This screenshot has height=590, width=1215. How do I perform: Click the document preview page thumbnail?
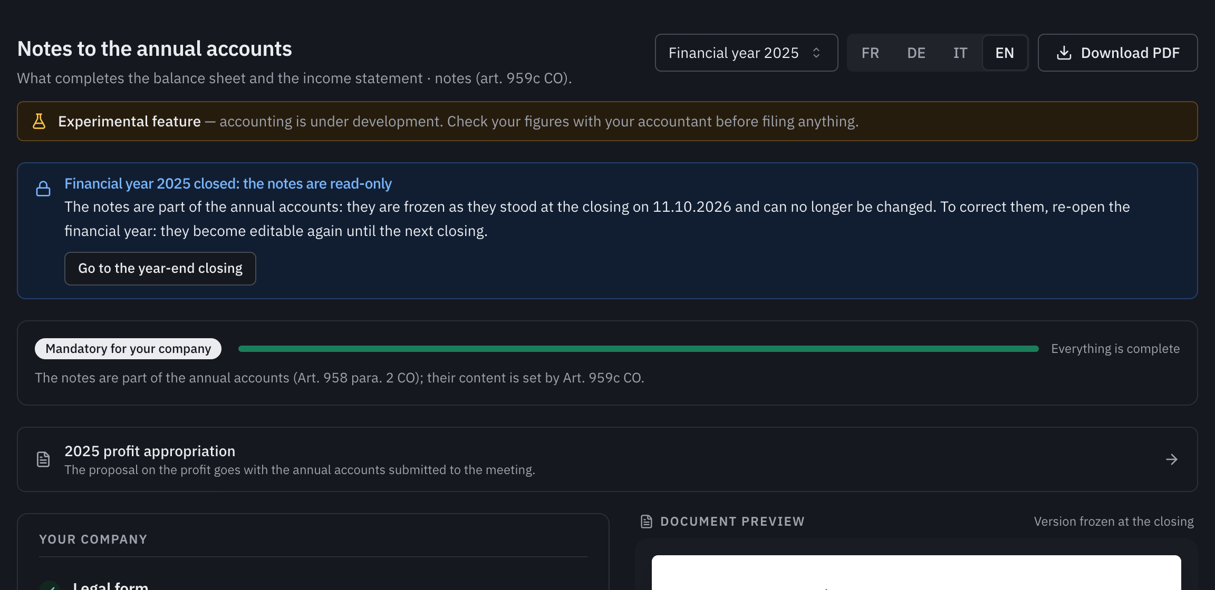coord(916,573)
